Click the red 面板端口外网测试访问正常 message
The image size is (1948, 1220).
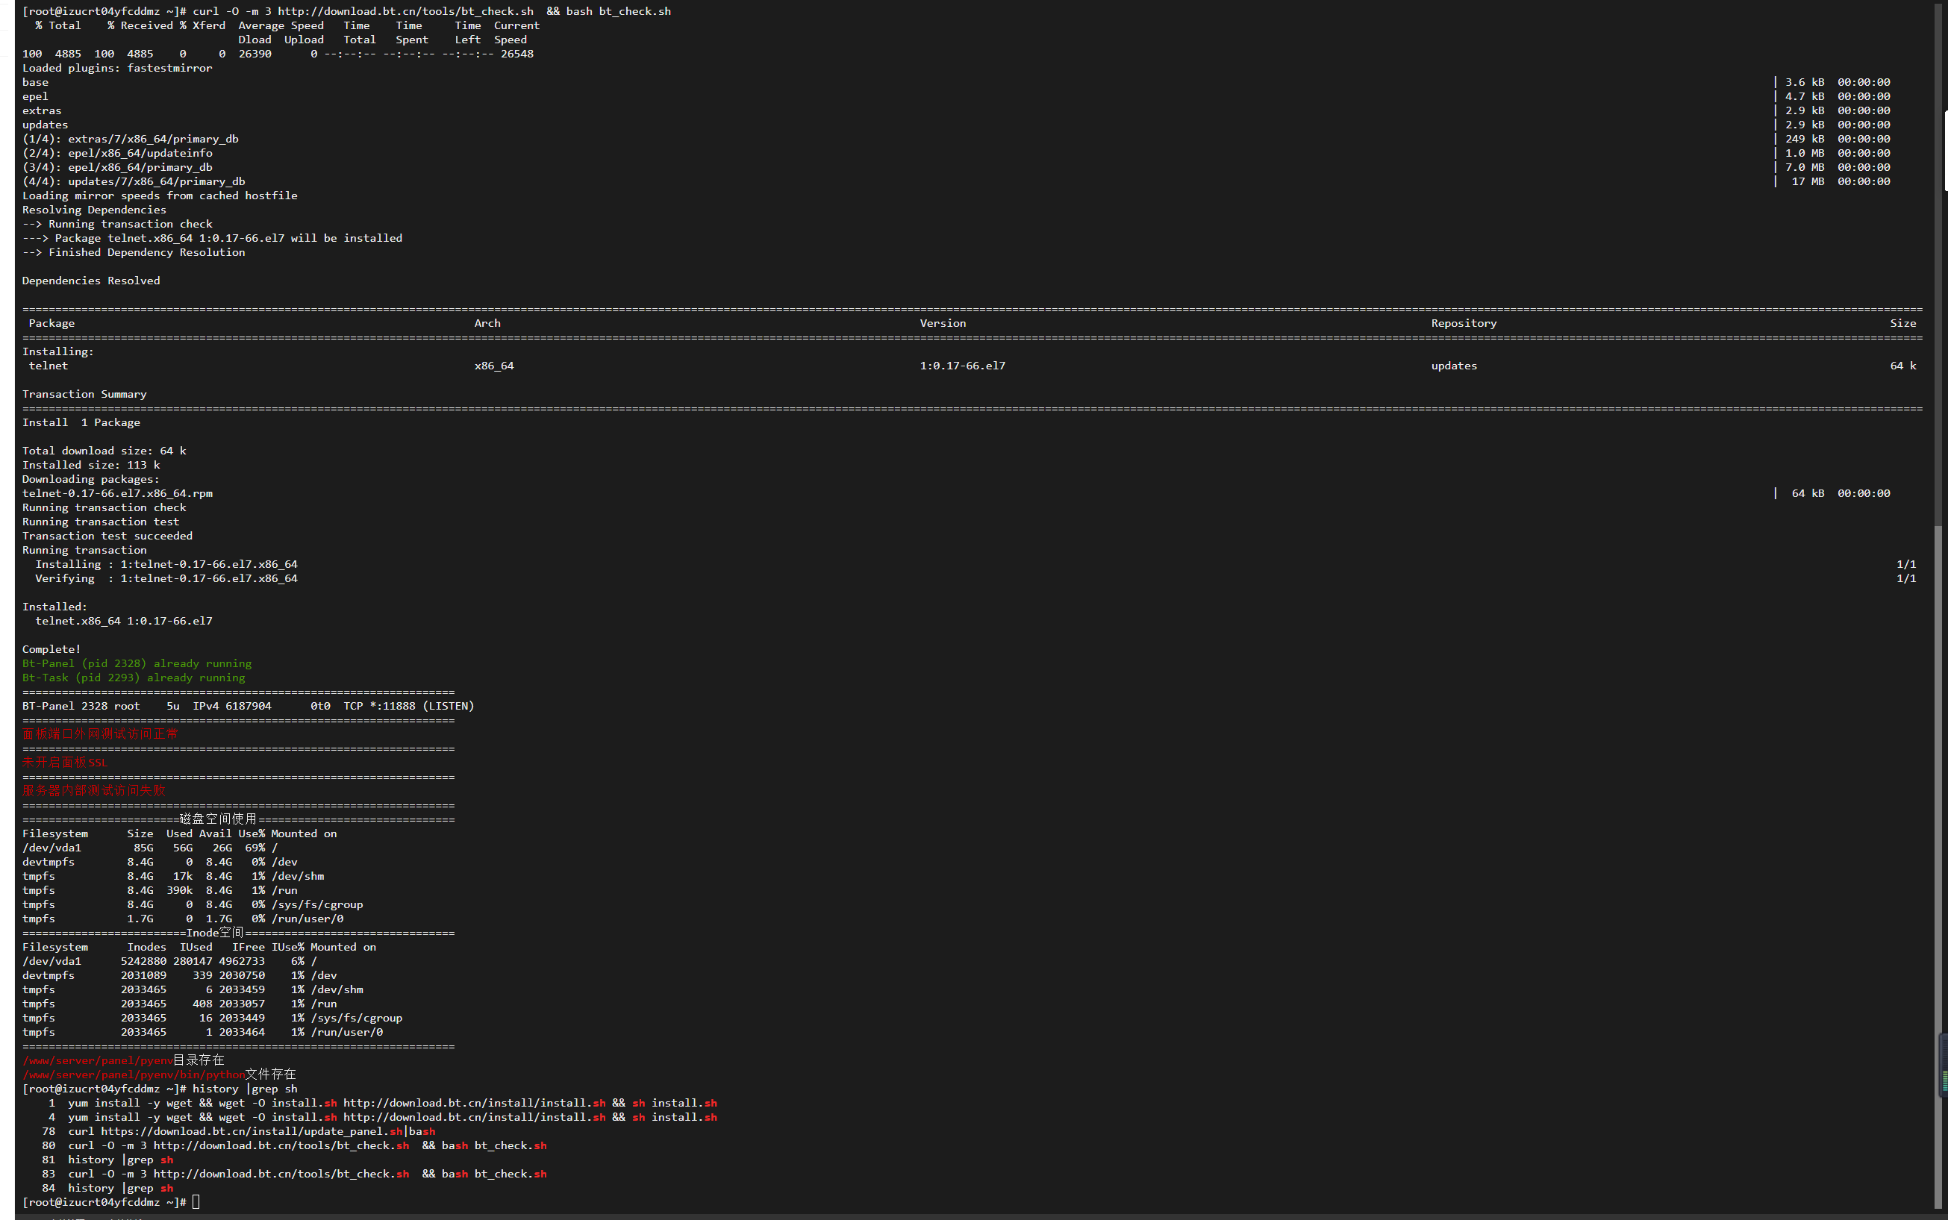coord(100,734)
